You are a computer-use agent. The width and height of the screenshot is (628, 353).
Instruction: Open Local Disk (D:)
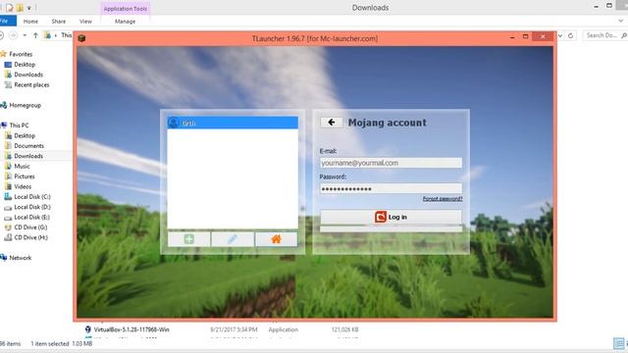click(32, 207)
